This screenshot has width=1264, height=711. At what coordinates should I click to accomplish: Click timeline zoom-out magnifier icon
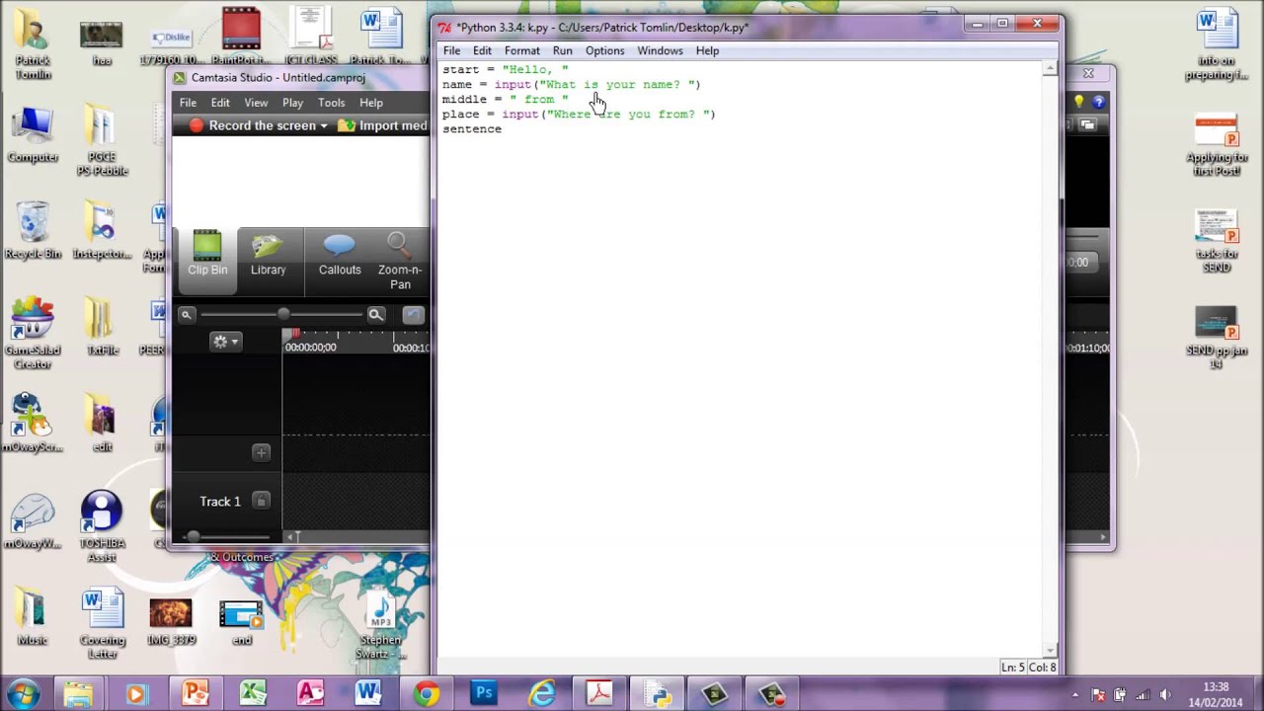point(186,315)
